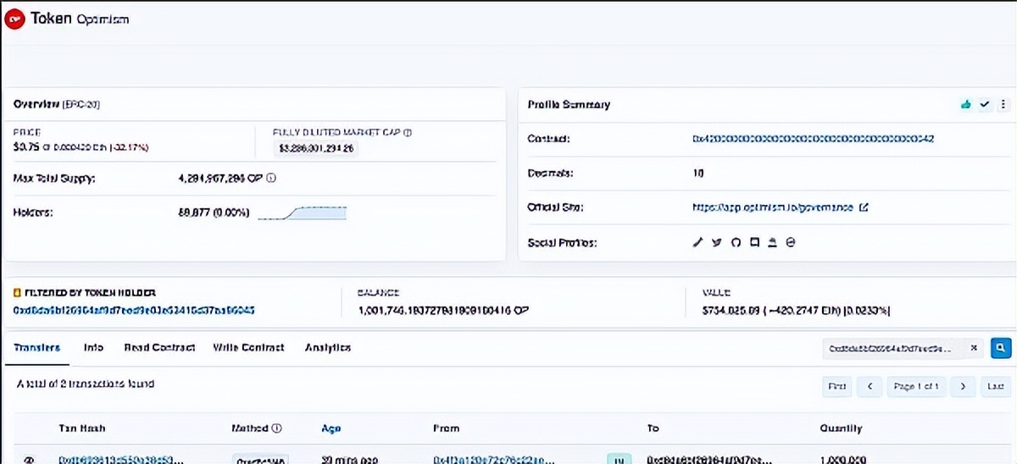This screenshot has width=1017, height=464.
Task: Click the blue search magnifier button
Action: [1001, 348]
